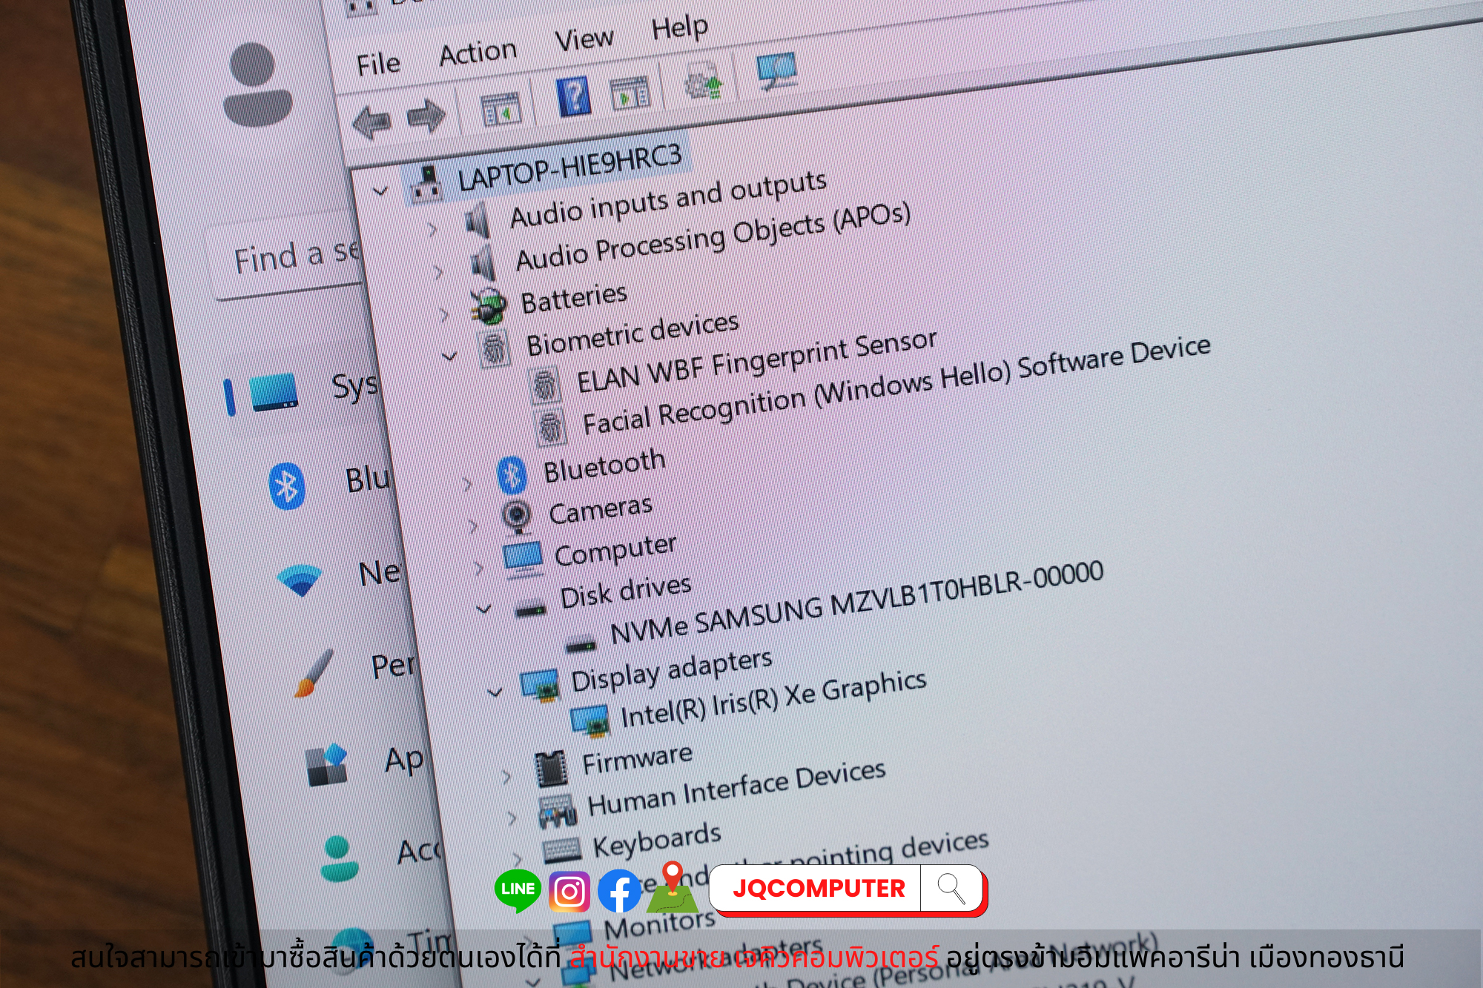1483x988 pixels.
Task: Click the Bluetooth category icon in tree
Action: click(x=512, y=476)
